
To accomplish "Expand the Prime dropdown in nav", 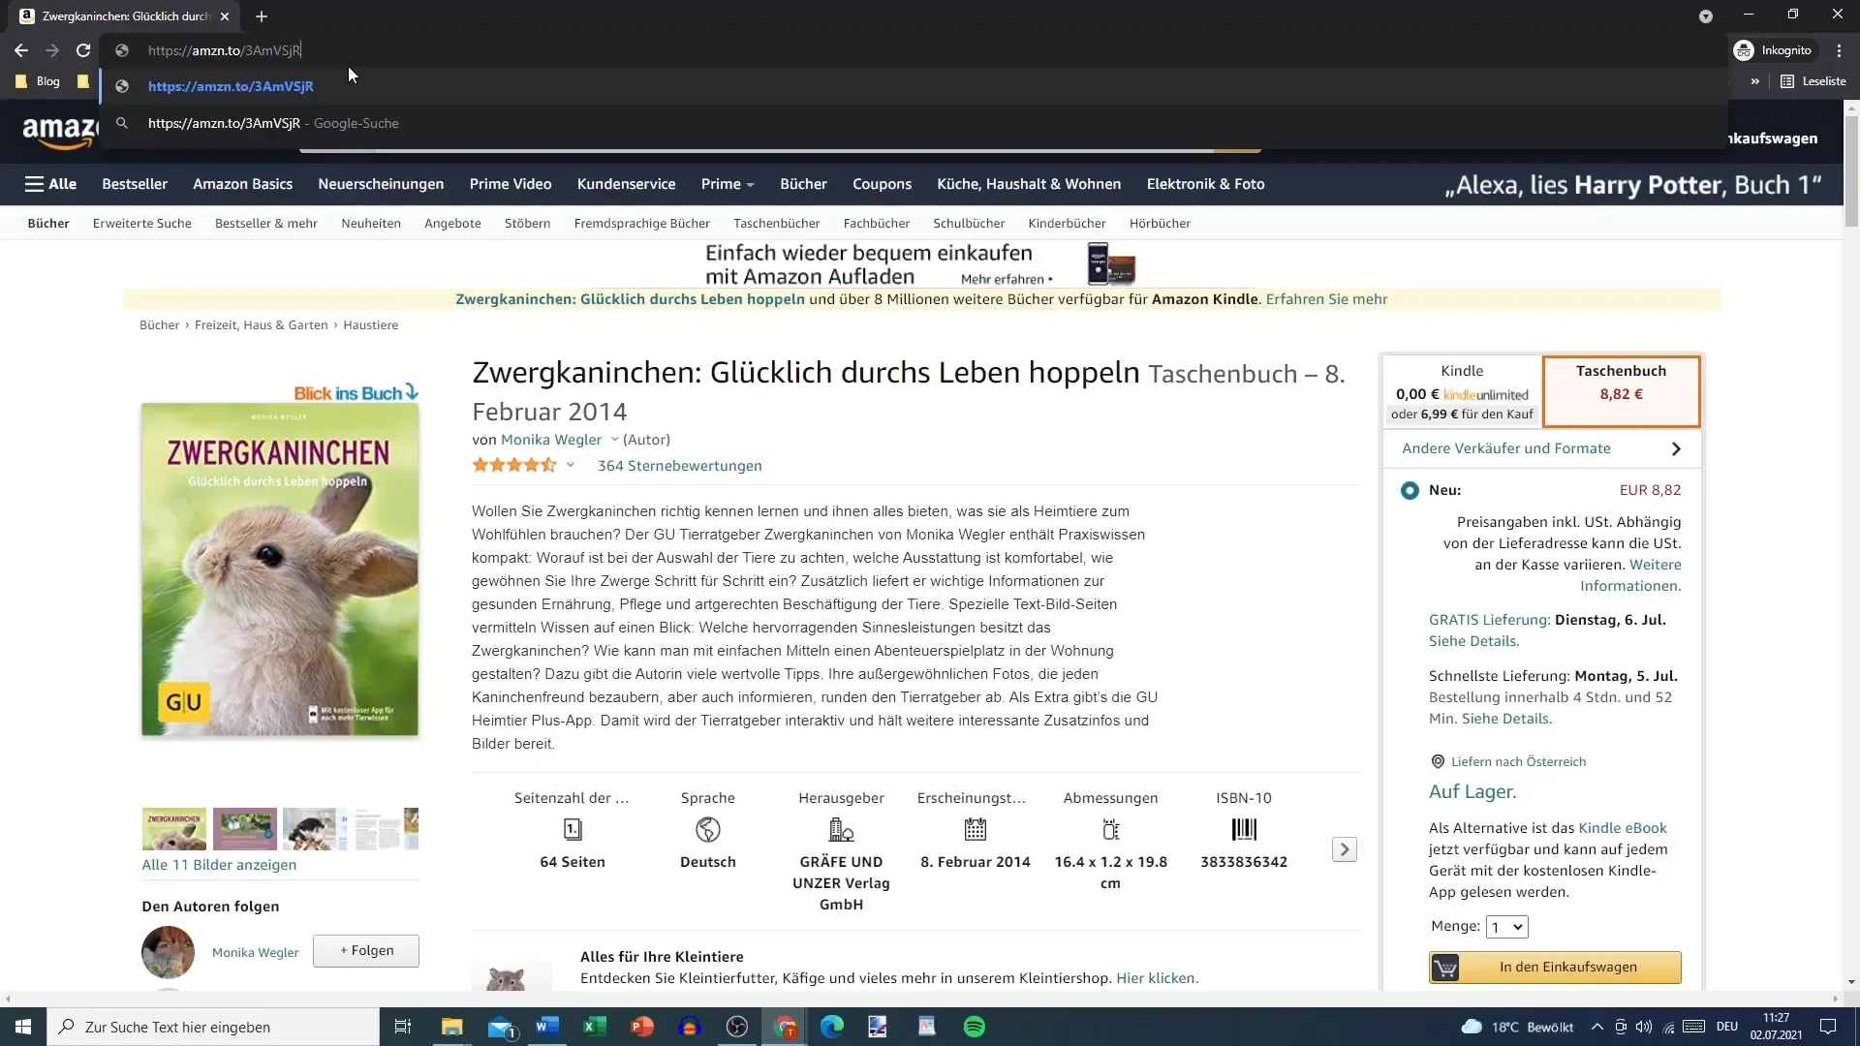I will tap(728, 184).
